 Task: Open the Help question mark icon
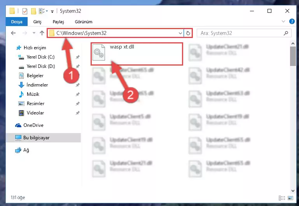click(x=292, y=21)
